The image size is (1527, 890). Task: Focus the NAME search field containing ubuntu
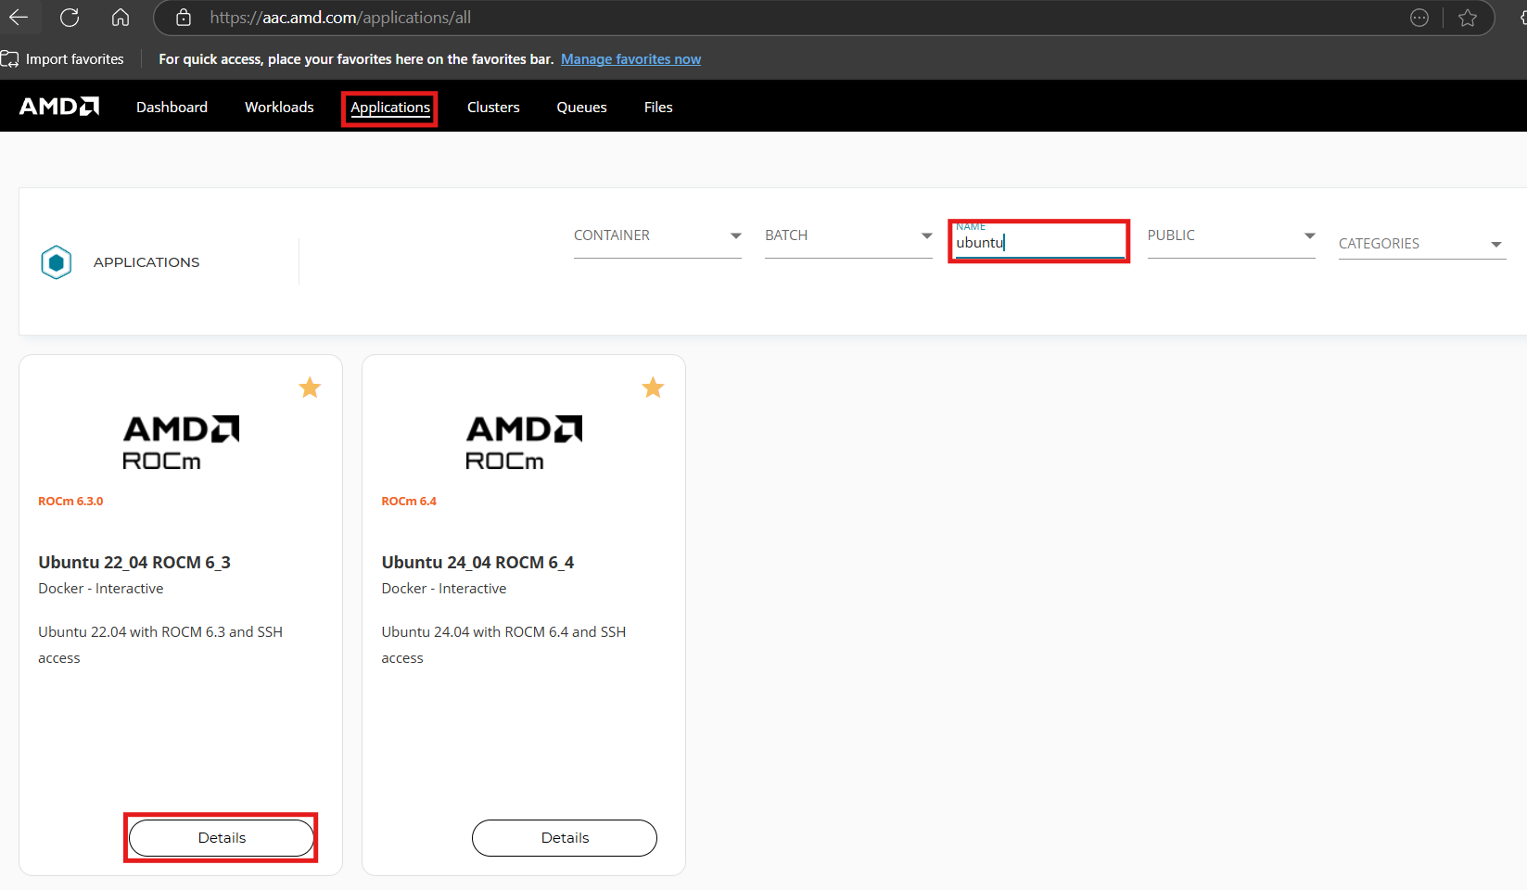tap(1039, 242)
